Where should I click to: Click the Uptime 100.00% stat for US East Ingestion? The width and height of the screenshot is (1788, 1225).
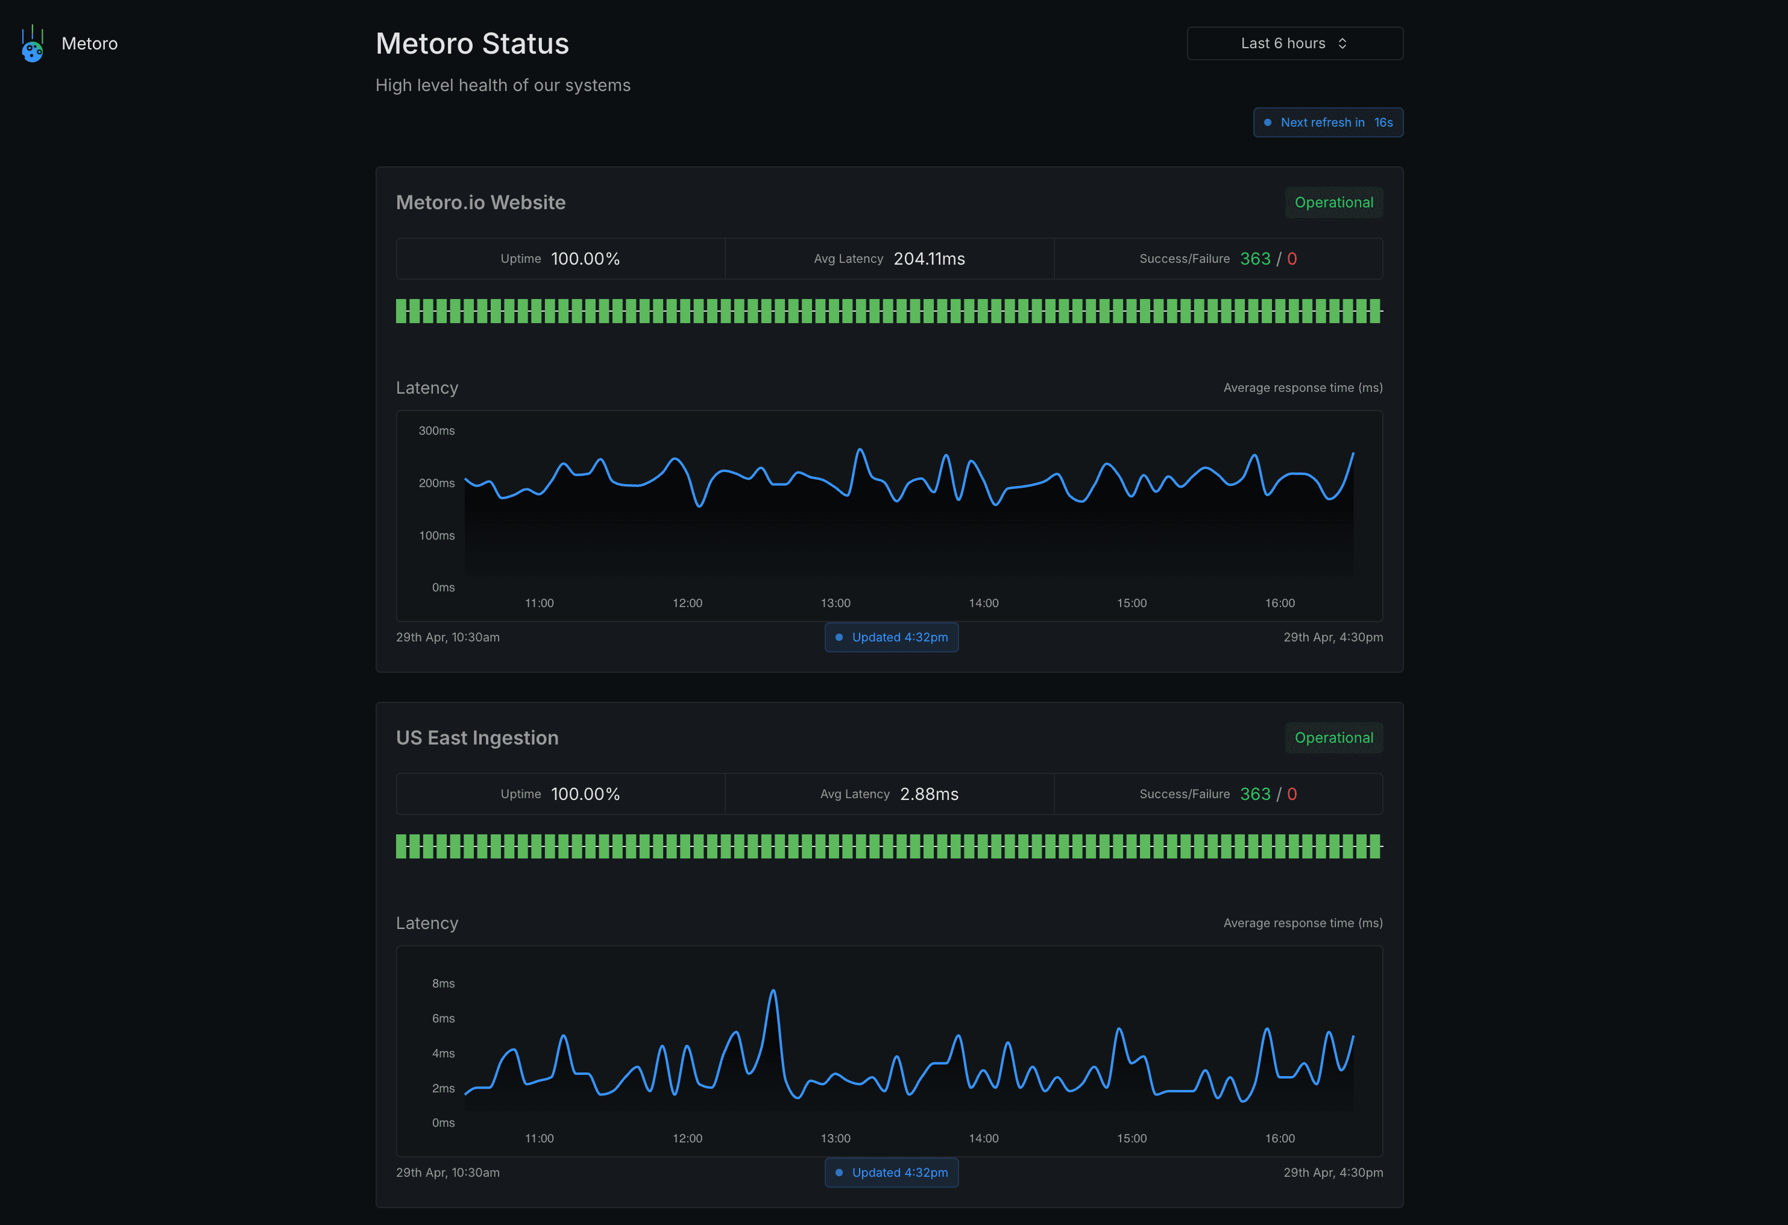(x=560, y=794)
